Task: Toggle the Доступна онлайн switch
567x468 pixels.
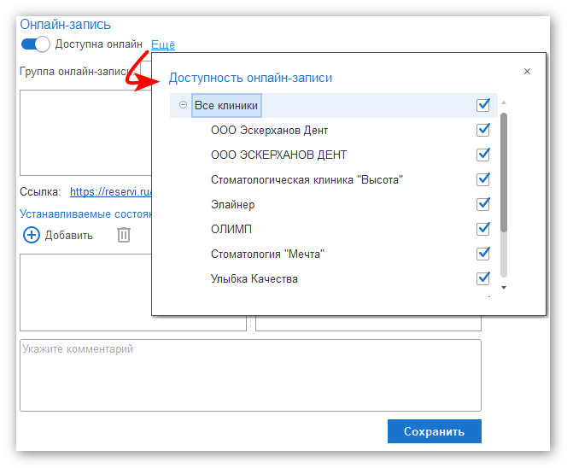Action: point(36,44)
